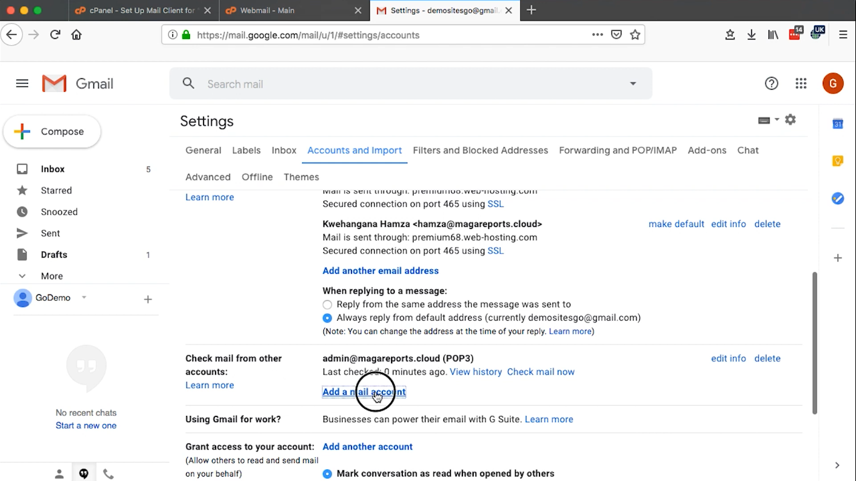Open Firefox downloads arrow icon
The width and height of the screenshot is (856, 481).
(751, 35)
